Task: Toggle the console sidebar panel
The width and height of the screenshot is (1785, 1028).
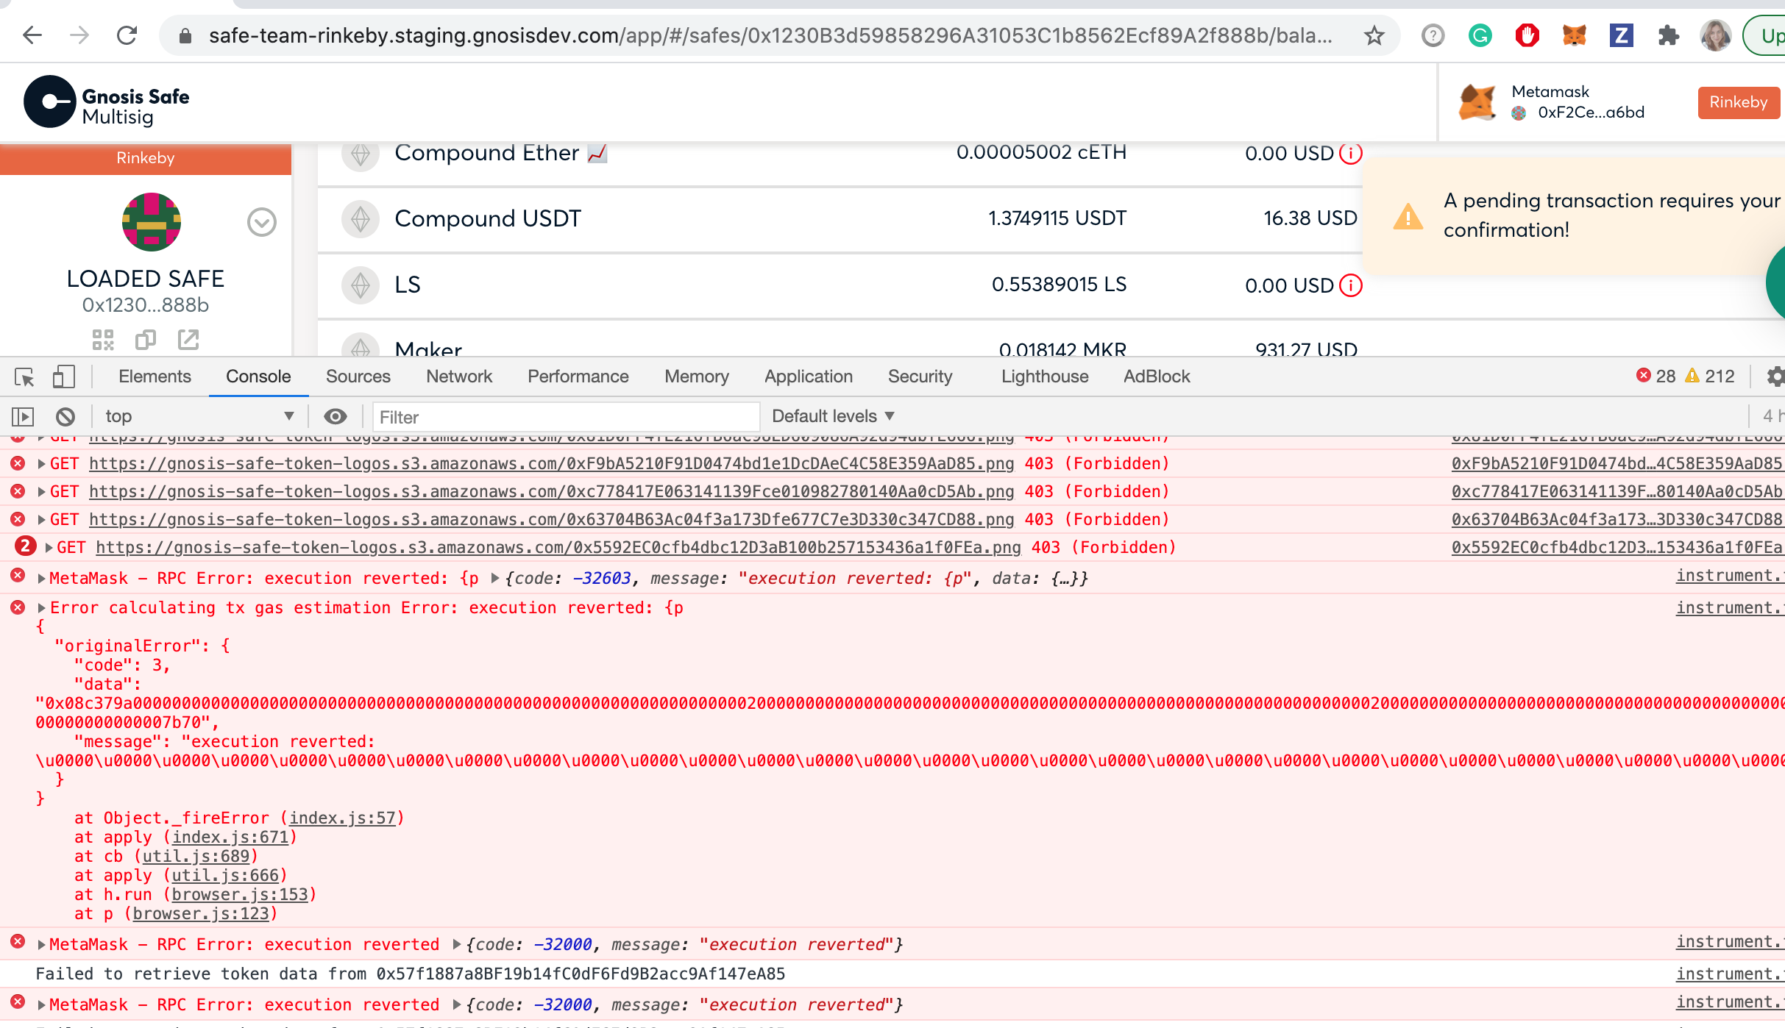Action: (x=23, y=417)
